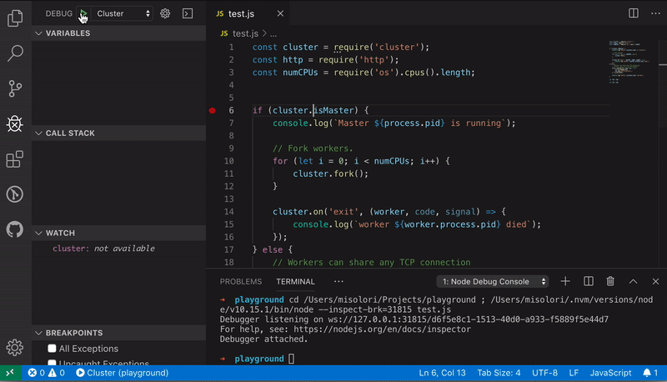Click 'Debugger attached.' in terminal

263,339
